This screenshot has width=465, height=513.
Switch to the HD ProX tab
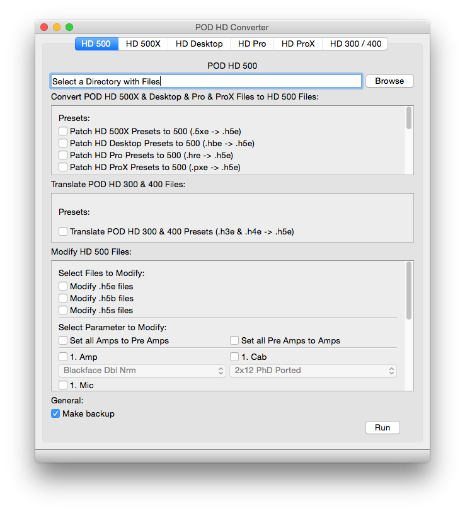(x=298, y=44)
